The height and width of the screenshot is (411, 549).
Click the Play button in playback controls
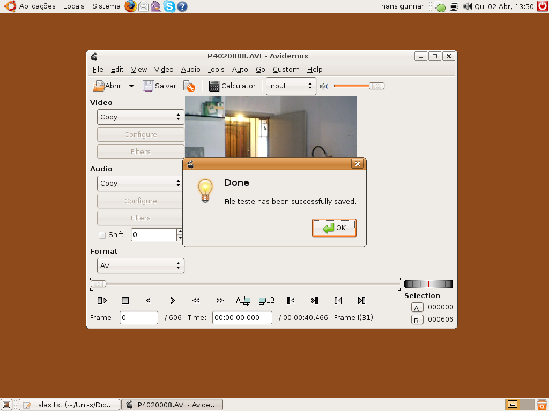tap(102, 301)
